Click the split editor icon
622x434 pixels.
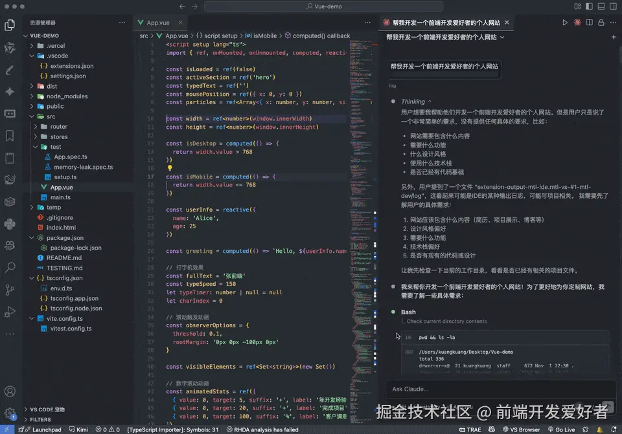pos(590,23)
